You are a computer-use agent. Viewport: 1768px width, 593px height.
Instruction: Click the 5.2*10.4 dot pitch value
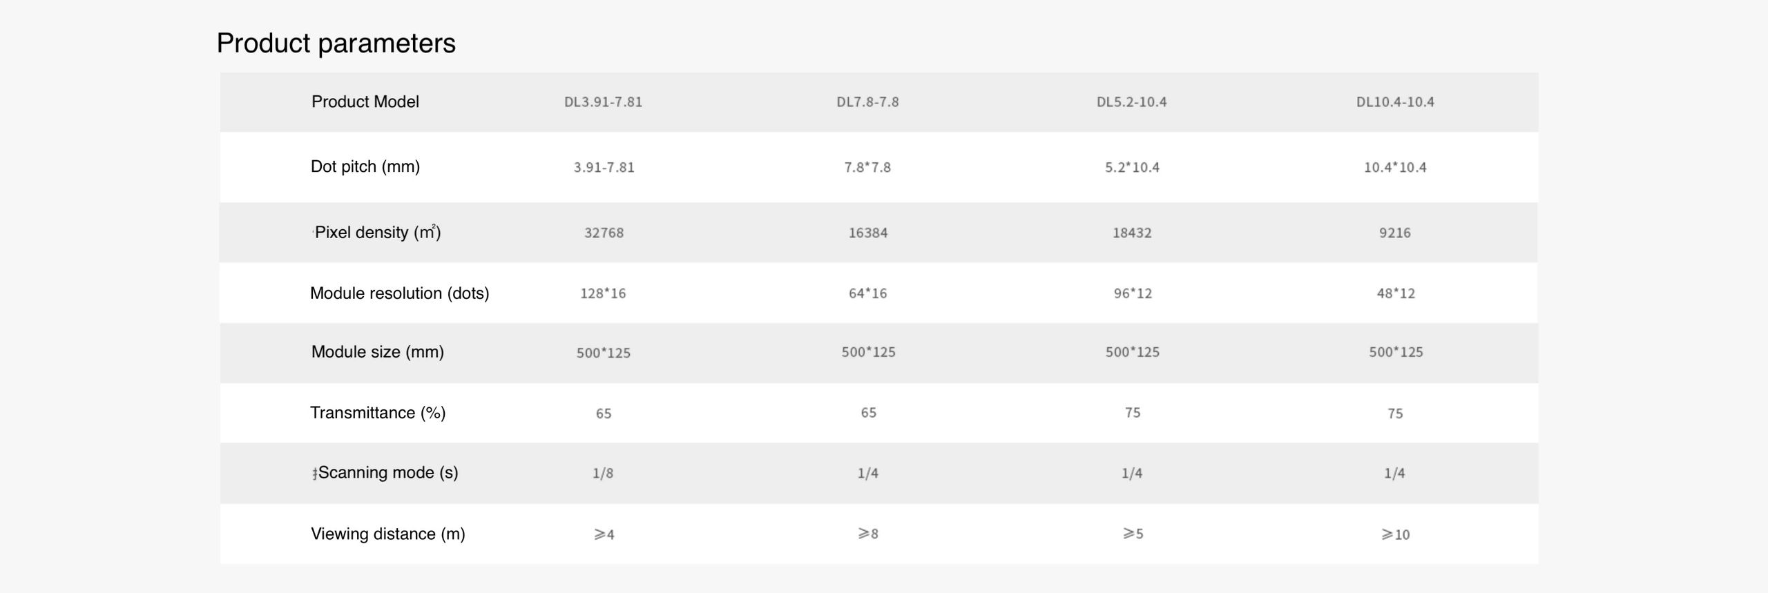pos(1132,168)
